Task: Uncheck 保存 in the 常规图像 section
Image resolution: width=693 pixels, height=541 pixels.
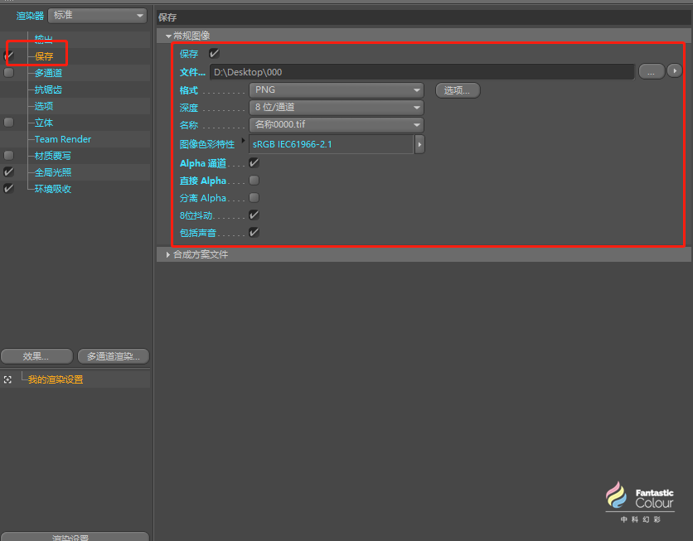Action: click(x=214, y=54)
